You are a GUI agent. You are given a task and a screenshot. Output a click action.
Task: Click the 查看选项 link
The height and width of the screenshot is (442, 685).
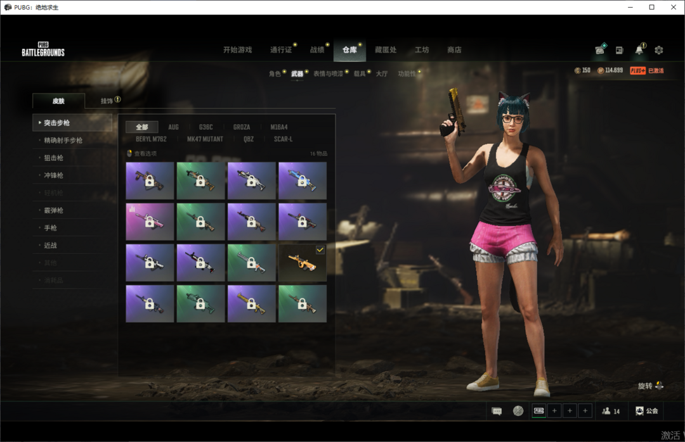[x=145, y=154]
